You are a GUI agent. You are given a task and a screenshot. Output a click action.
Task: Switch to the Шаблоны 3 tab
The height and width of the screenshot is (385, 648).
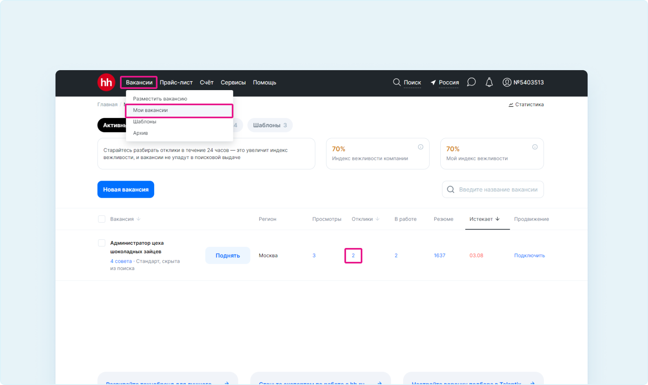pos(270,125)
